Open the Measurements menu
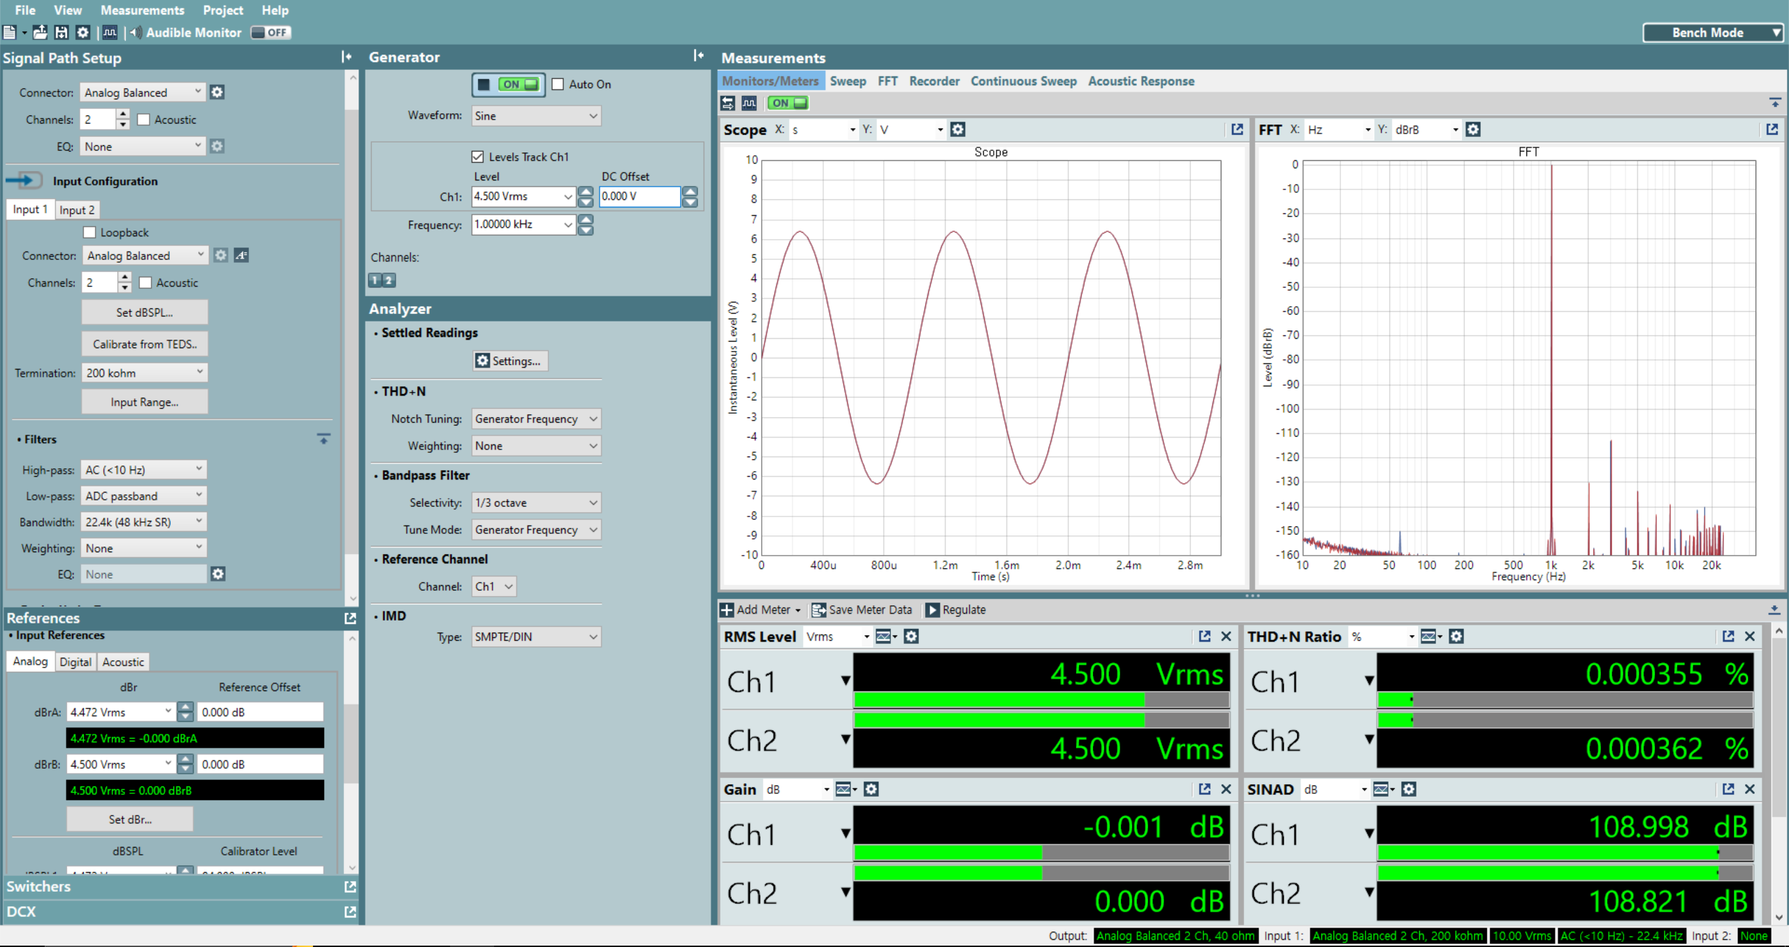The image size is (1789, 947). [x=143, y=10]
